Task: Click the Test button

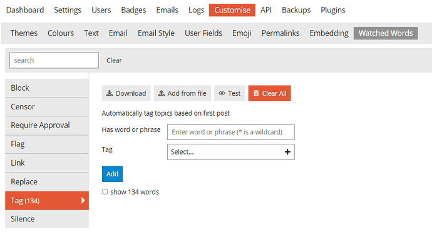Action: [x=230, y=93]
